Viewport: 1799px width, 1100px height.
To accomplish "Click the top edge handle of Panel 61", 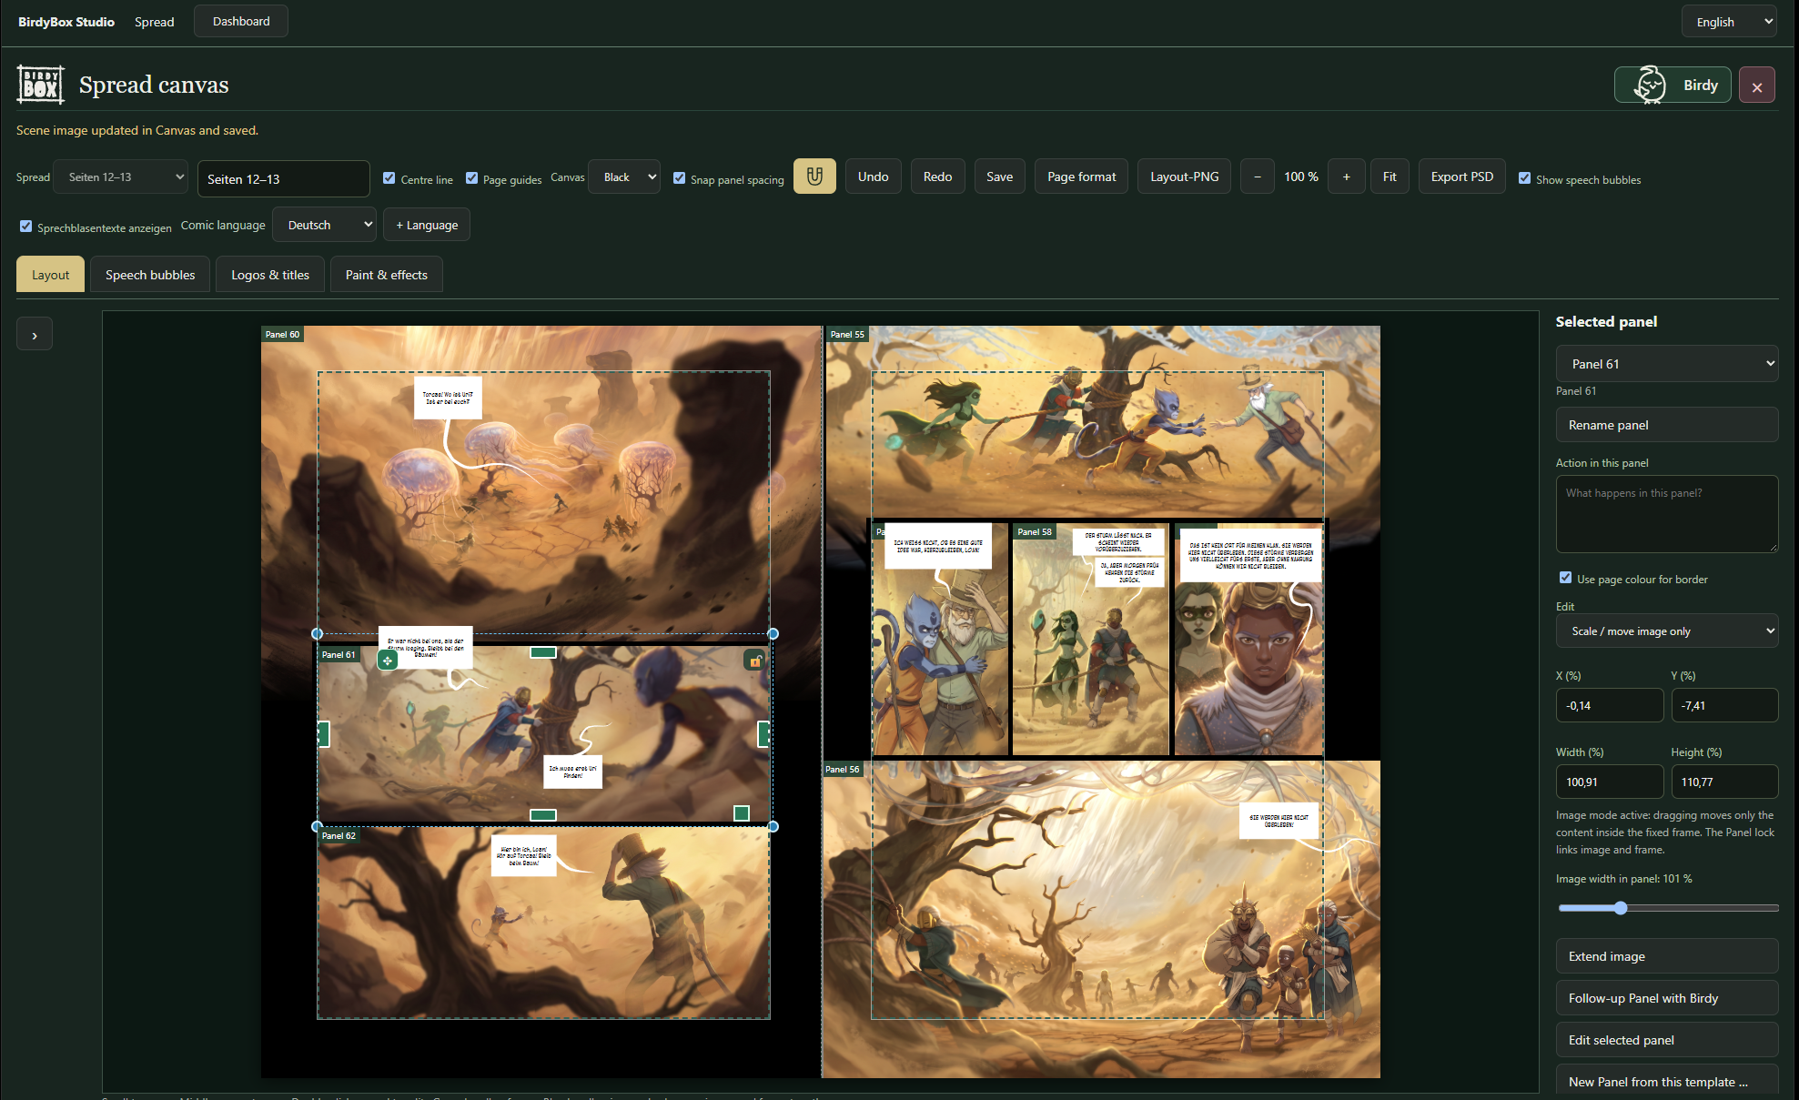I will (x=543, y=652).
